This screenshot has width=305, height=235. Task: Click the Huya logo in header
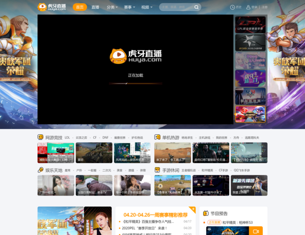52,7
